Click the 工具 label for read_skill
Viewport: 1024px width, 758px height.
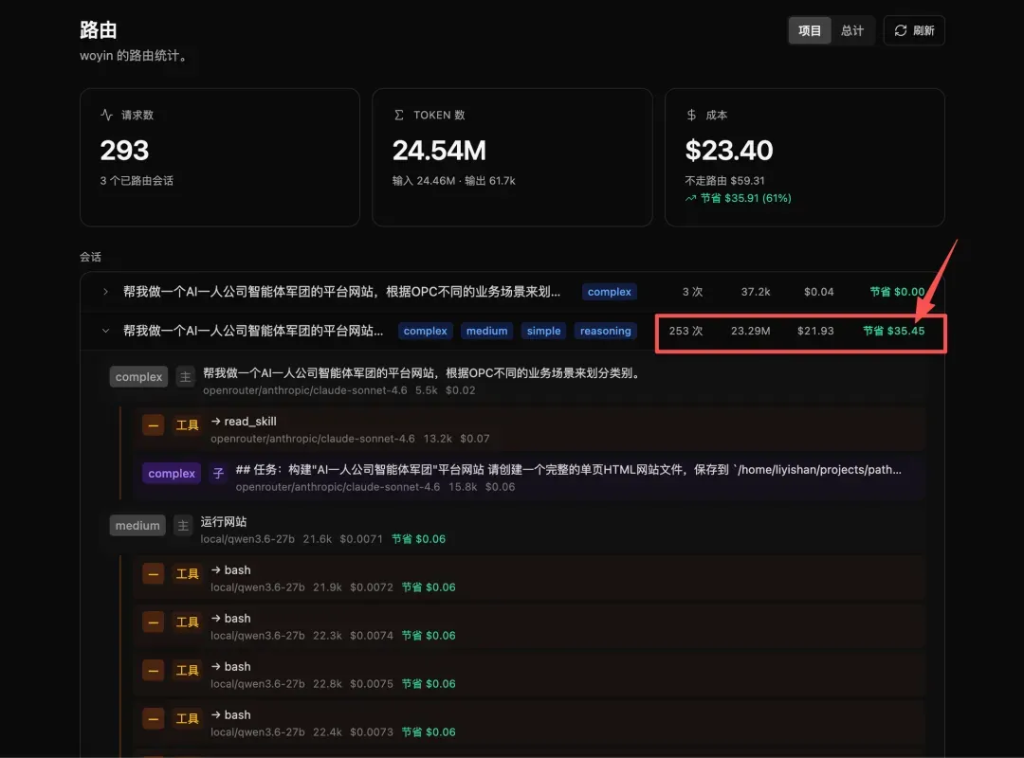(187, 425)
